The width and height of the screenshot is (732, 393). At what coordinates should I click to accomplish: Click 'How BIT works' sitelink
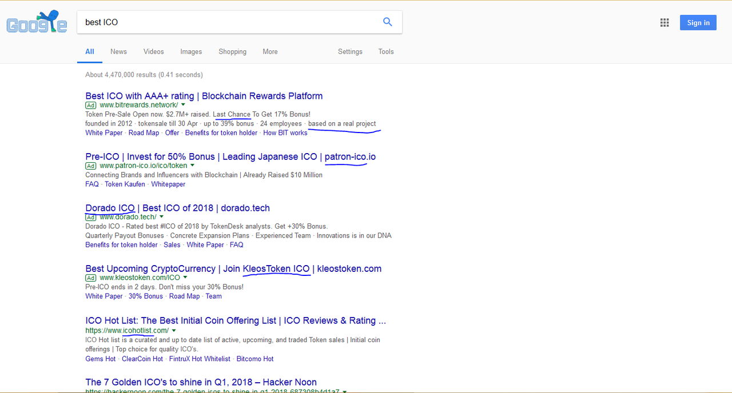[285, 133]
